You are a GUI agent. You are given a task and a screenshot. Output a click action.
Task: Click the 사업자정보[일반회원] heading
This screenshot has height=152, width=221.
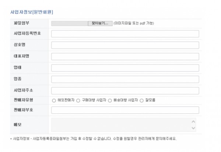tap(32, 12)
